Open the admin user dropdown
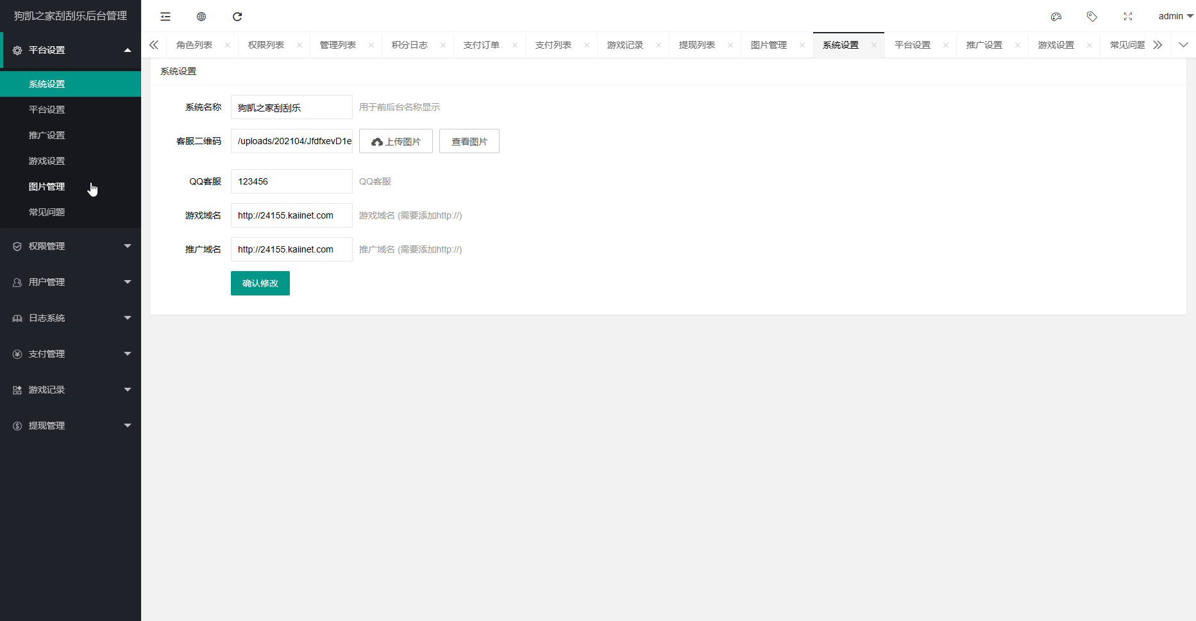Screen dimensions: 1196x621 click(1175, 16)
